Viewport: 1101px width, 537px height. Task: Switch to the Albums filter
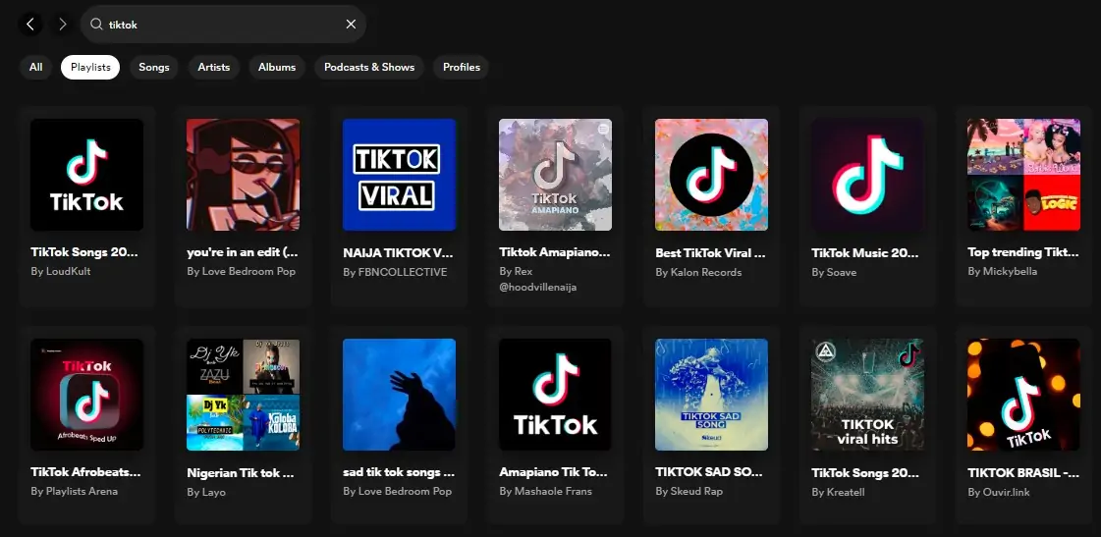pos(277,67)
